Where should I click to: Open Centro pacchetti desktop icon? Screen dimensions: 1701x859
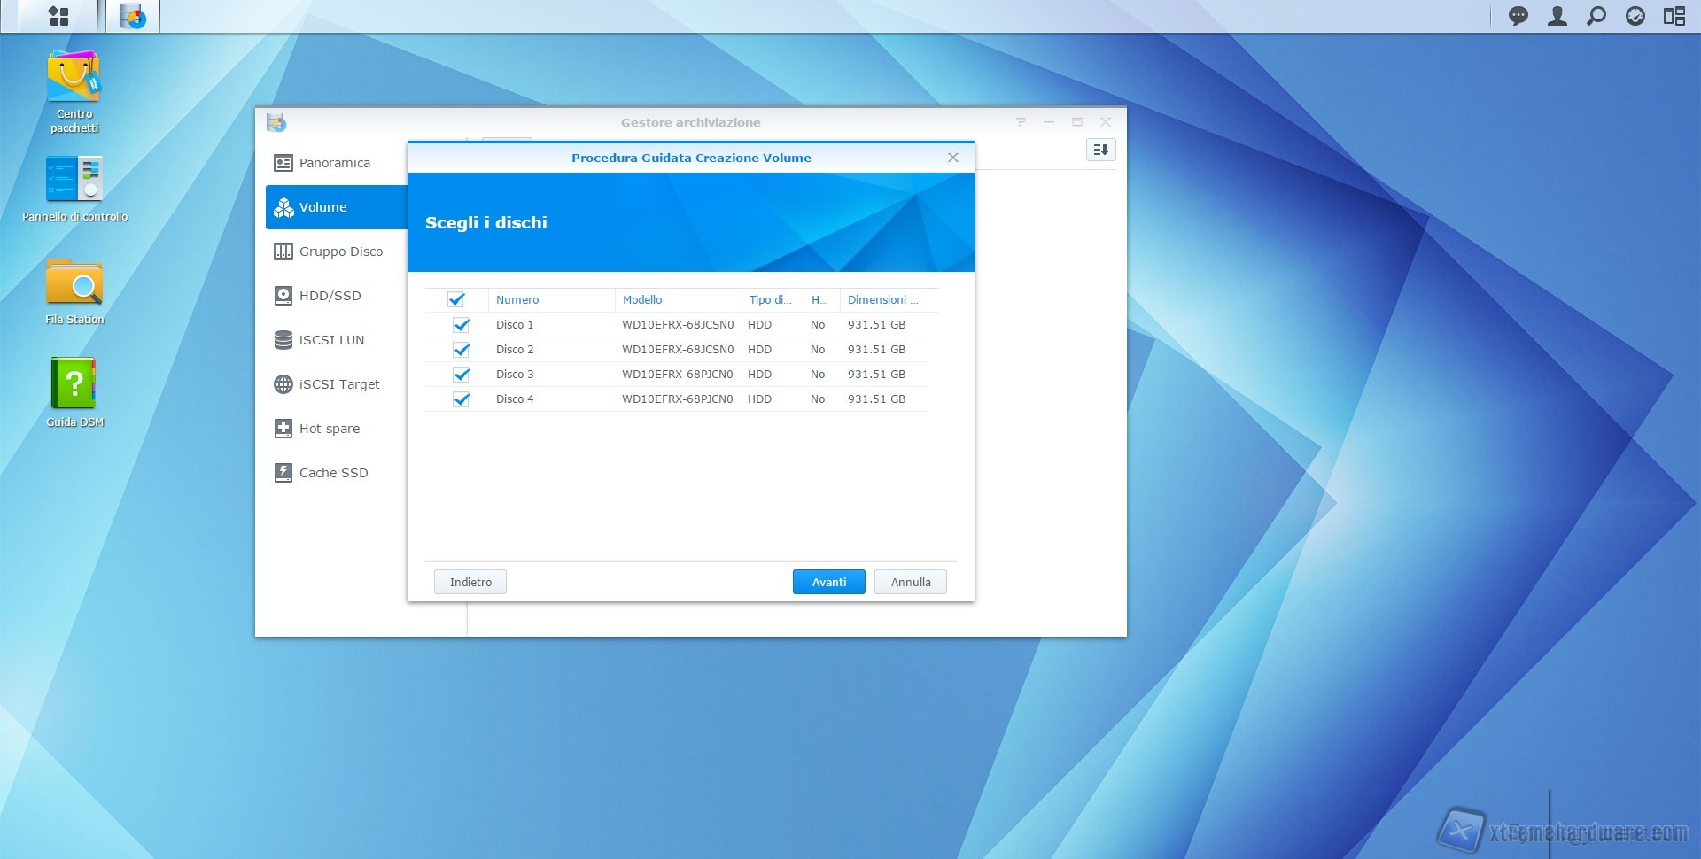point(74,78)
